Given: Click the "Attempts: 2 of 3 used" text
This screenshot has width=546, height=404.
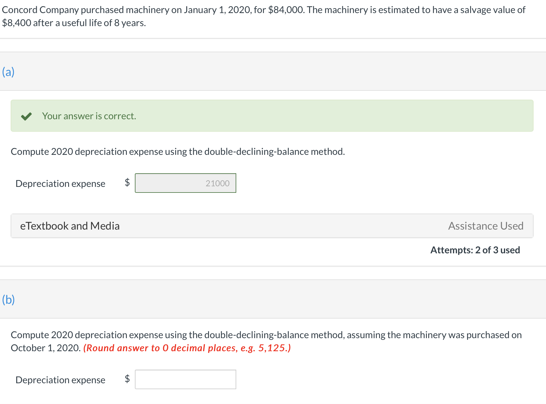Looking at the screenshot, I should pos(475,250).
